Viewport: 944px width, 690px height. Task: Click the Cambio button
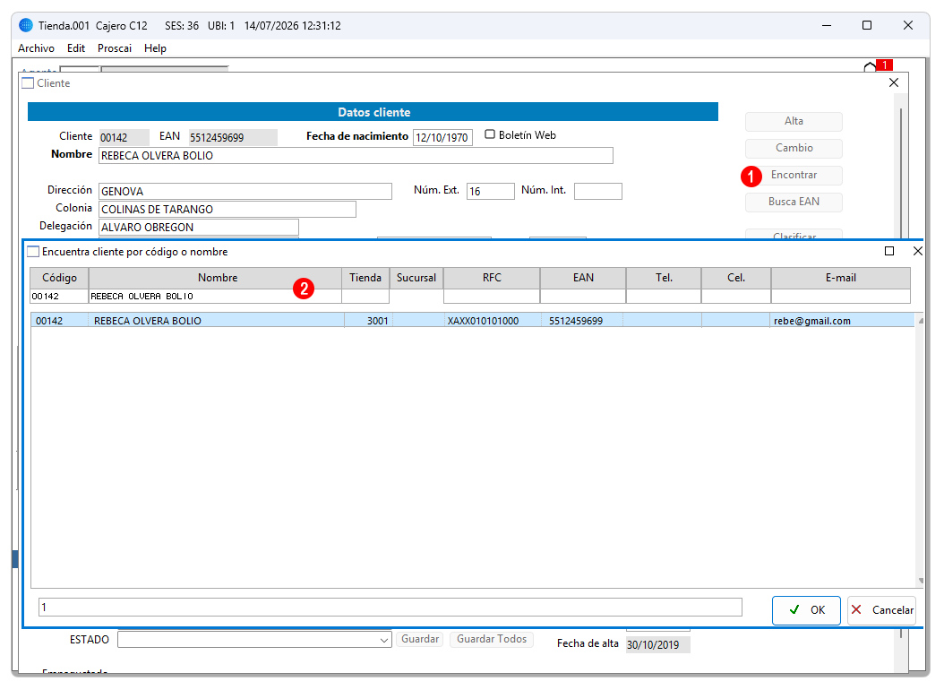coord(794,148)
